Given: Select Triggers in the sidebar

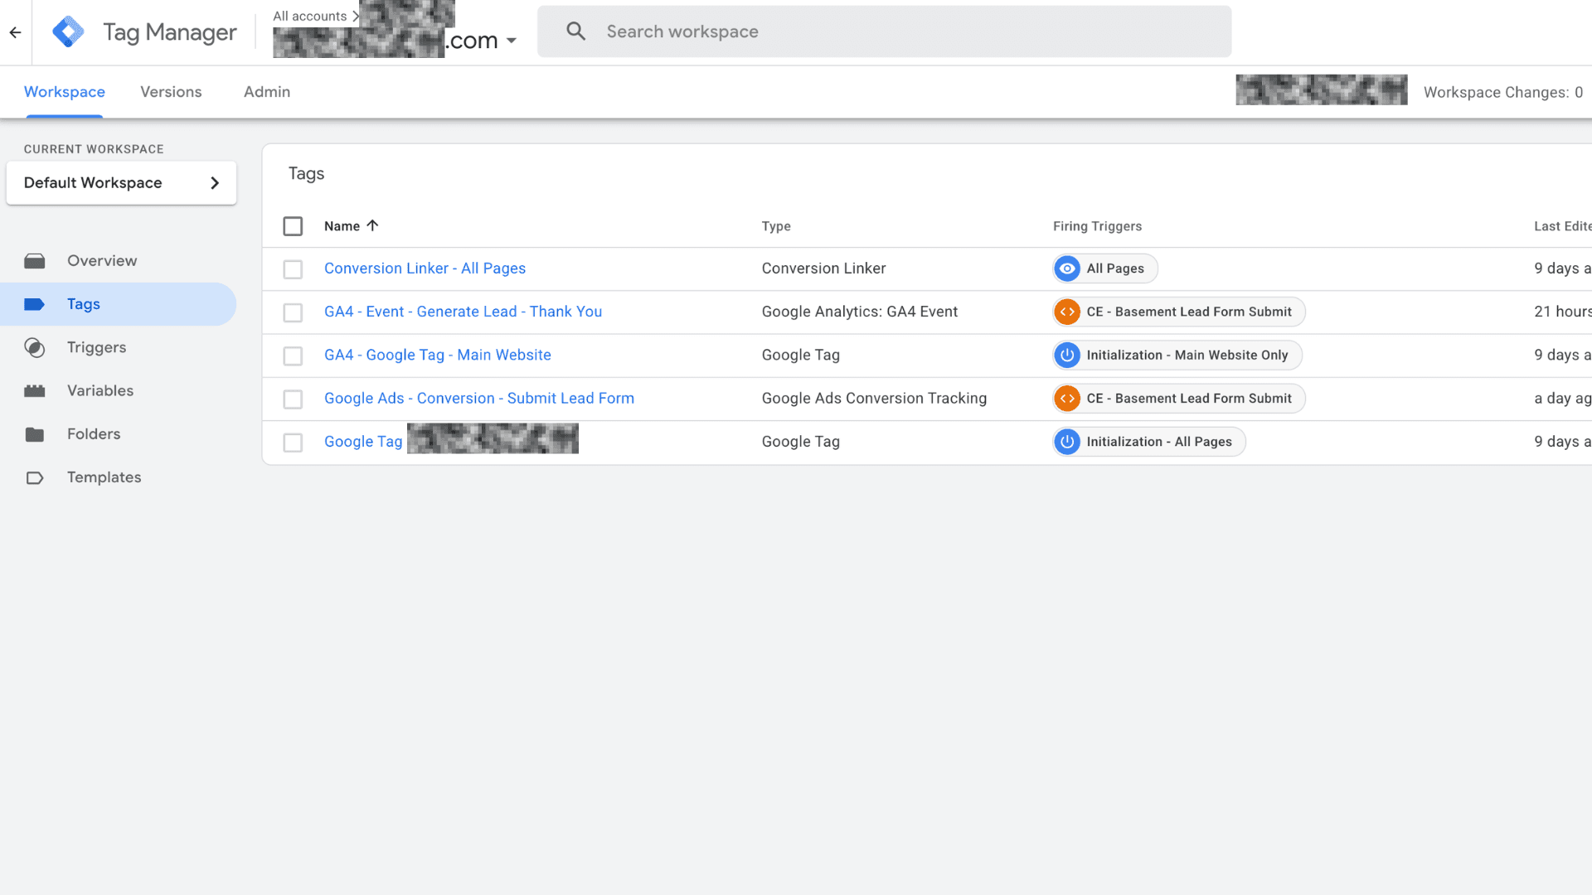Looking at the screenshot, I should coord(97,347).
